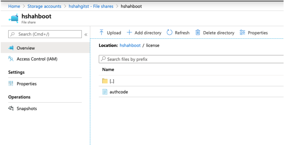
Task: Select Overview in the left menu
Action: coord(26,48)
